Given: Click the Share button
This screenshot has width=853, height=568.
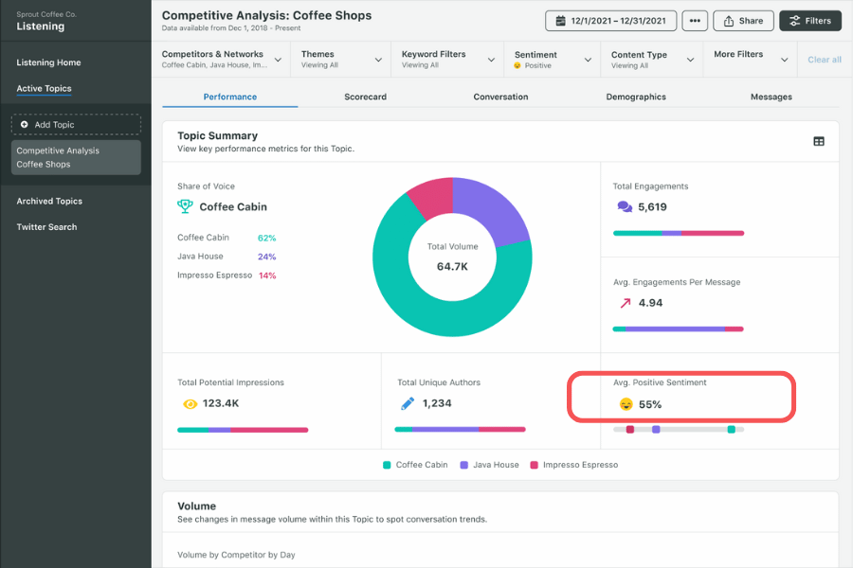Looking at the screenshot, I should [x=744, y=21].
